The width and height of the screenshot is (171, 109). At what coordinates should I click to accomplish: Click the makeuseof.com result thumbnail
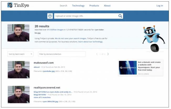point(18,69)
